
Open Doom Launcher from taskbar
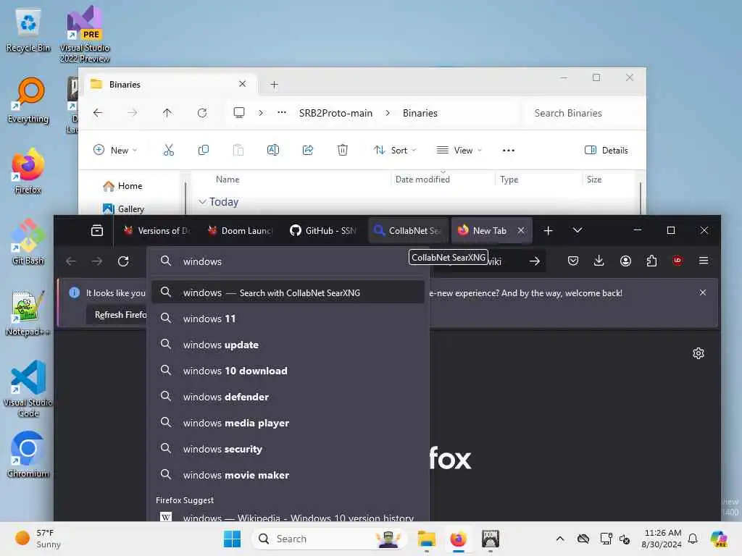(491, 539)
